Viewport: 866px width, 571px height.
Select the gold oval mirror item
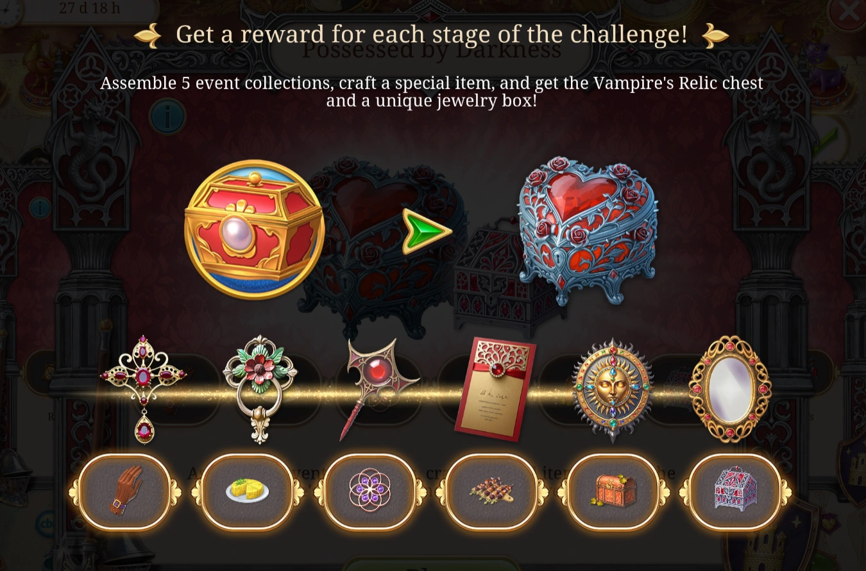(x=730, y=389)
